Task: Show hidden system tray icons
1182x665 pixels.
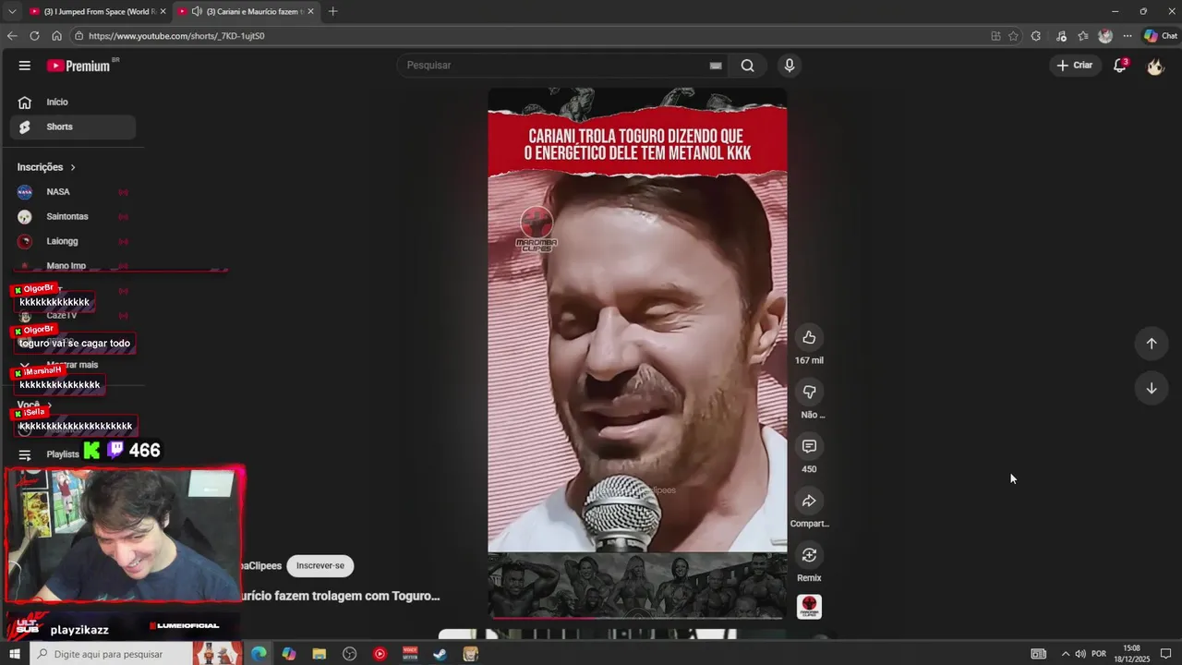Action: (x=1065, y=654)
